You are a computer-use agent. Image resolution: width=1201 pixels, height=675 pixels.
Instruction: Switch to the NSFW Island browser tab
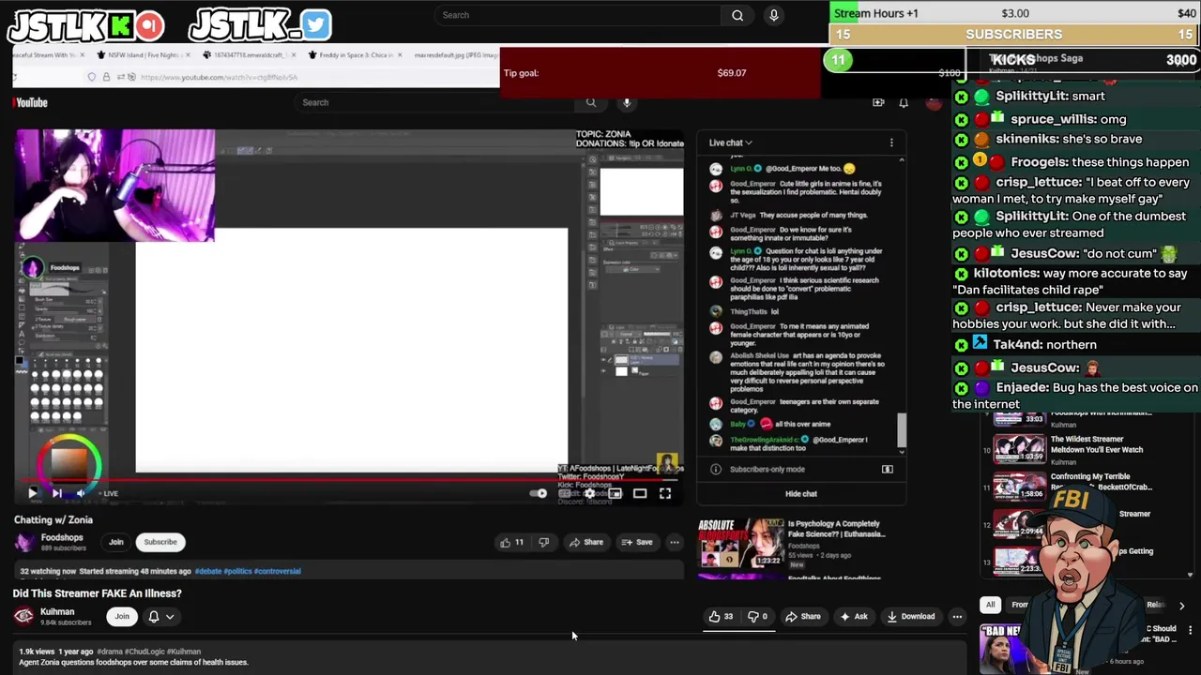[144, 55]
